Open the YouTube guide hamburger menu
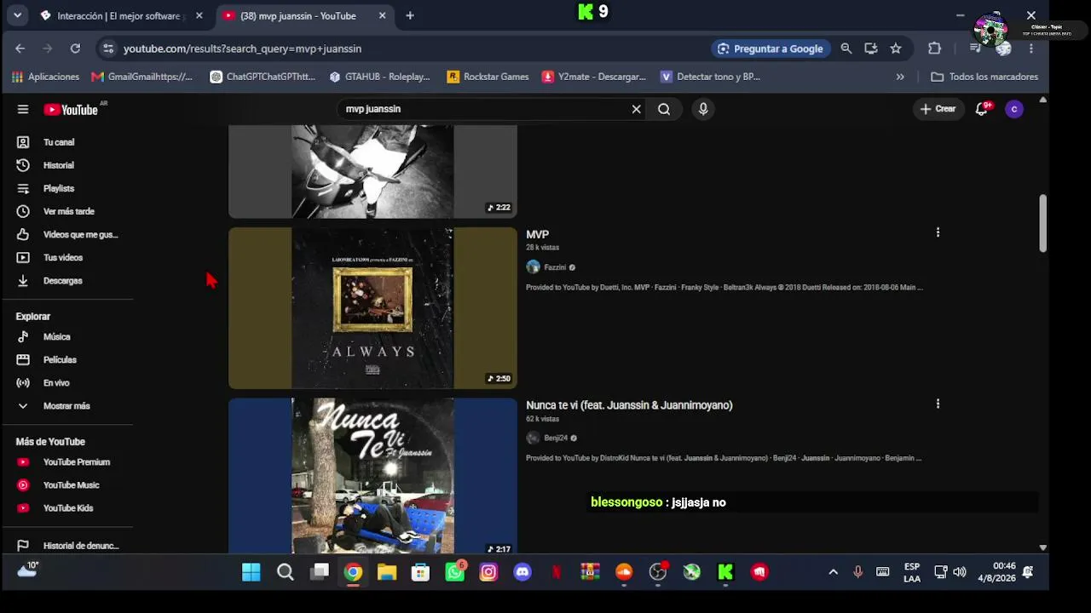Viewport: 1091px width, 613px height. [23, 109]
